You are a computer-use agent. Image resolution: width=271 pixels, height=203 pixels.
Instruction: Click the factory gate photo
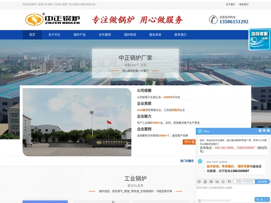point(77,122)
